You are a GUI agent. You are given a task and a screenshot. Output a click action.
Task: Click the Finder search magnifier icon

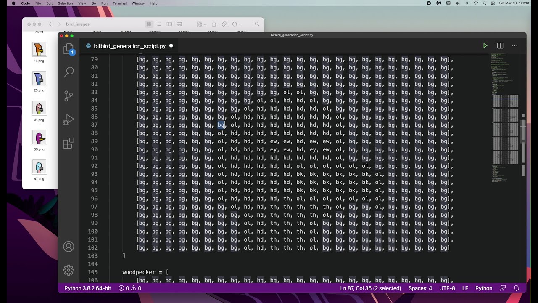pos(257,24)
